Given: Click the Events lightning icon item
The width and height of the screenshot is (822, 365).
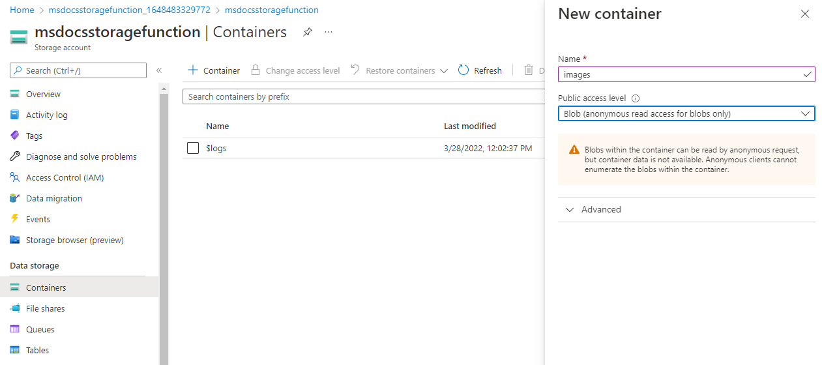Looking at the screenshot, I should pos(38,219).
